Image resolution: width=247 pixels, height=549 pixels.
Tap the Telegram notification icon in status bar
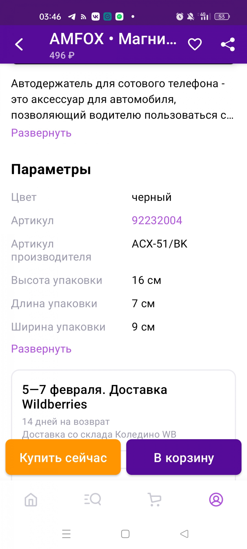point(72,17)
